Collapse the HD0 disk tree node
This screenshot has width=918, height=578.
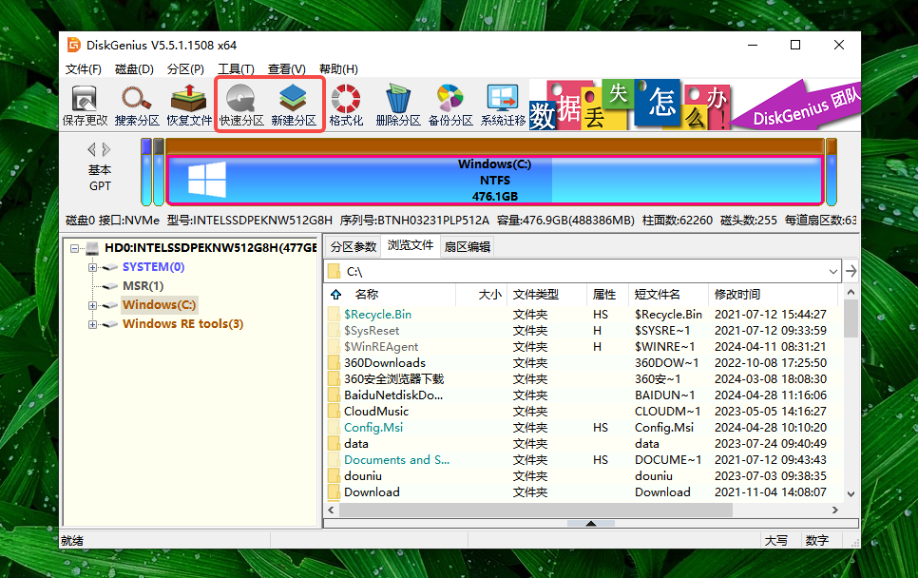74,248
